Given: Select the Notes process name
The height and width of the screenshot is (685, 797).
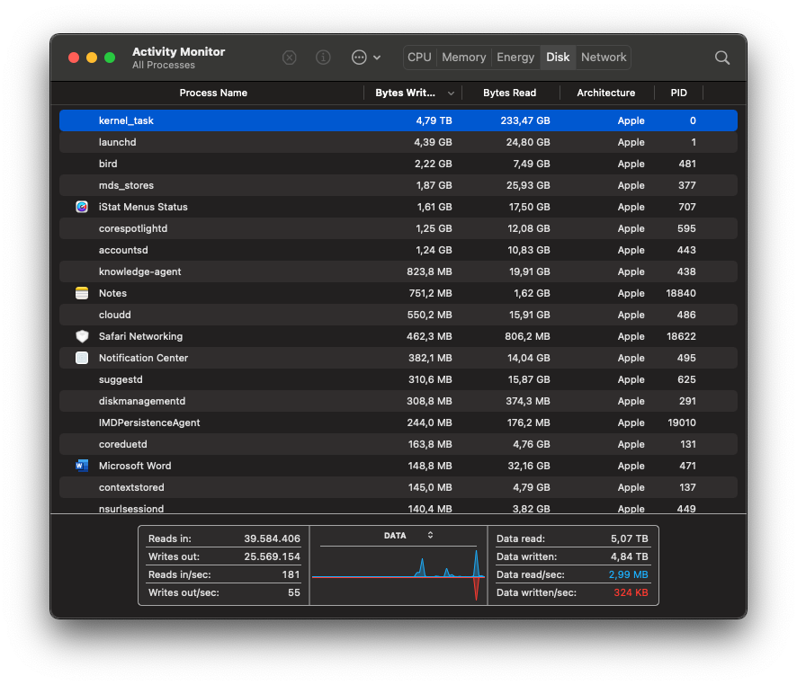Looking at the screenshot, I should [112, 293].
